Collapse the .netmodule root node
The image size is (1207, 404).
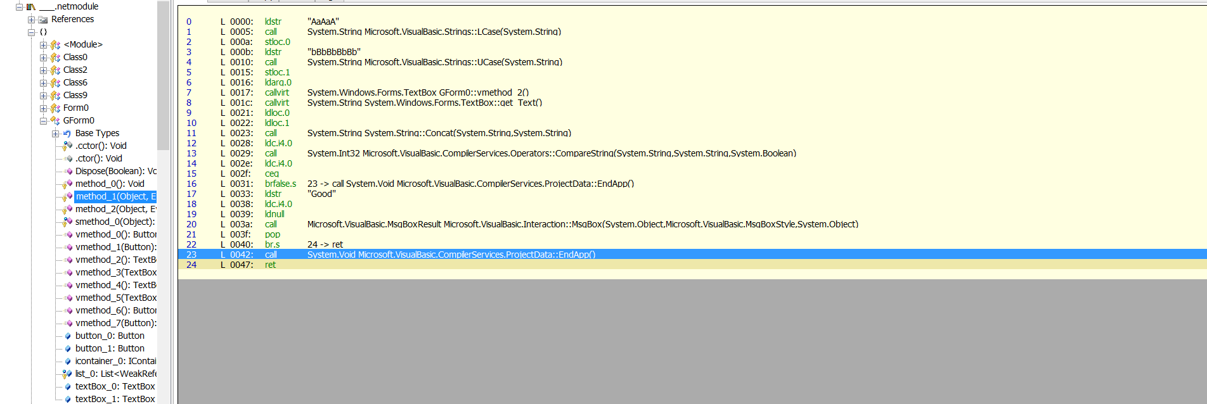(19, 7)
